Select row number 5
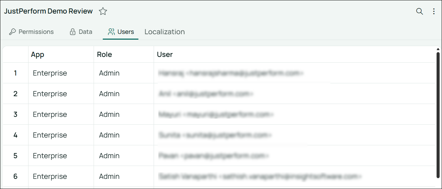Image resolution: width=442 pixels, height=189 pixels. click(x=15, y=156)
